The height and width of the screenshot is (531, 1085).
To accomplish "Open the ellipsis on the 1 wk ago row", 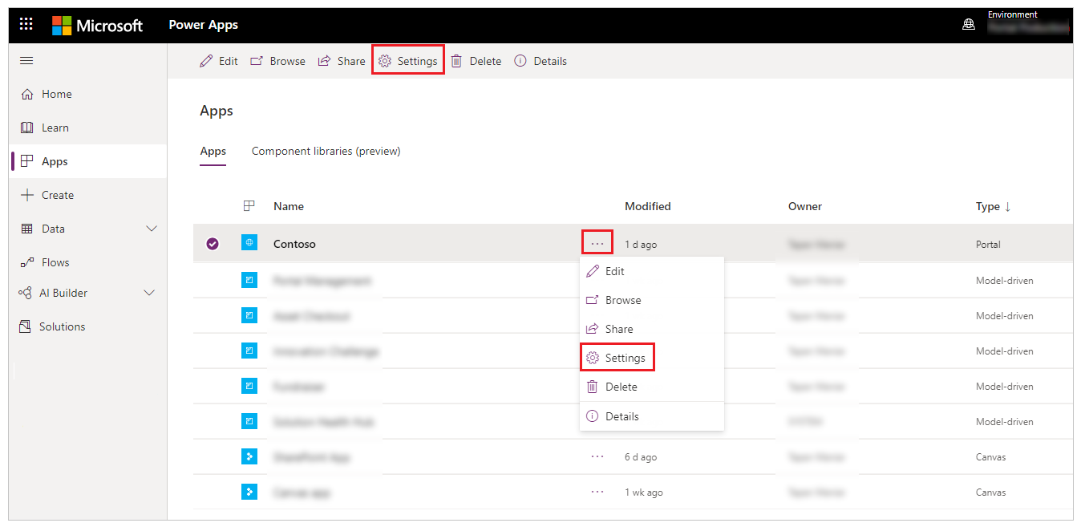I will (597, 492).
